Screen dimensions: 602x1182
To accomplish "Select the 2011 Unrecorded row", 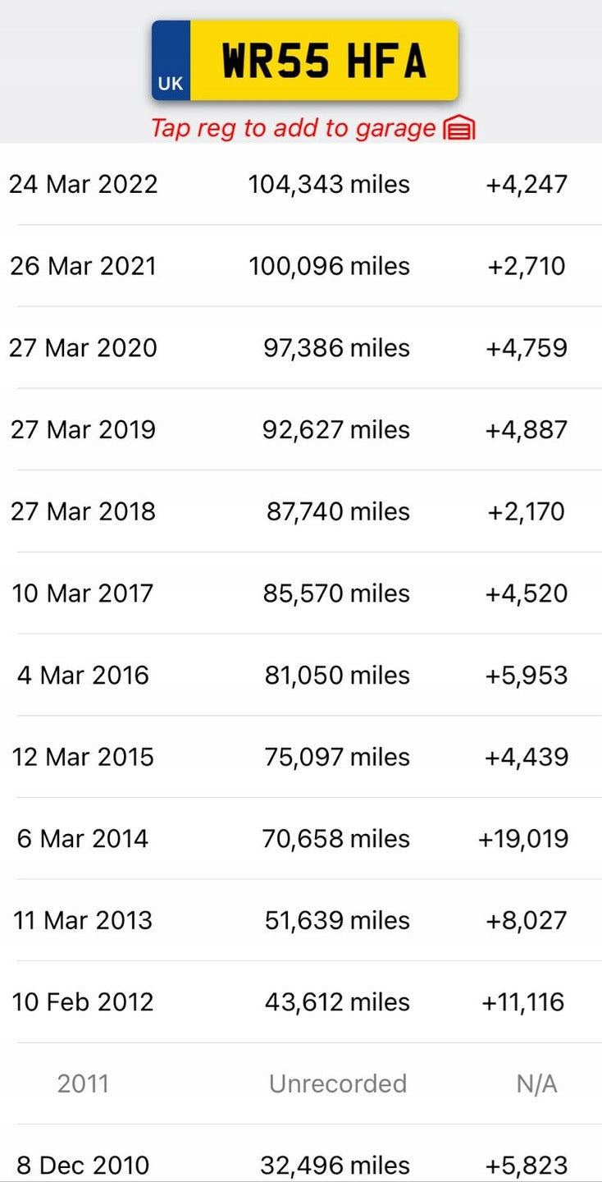I will click(301, 1083).
